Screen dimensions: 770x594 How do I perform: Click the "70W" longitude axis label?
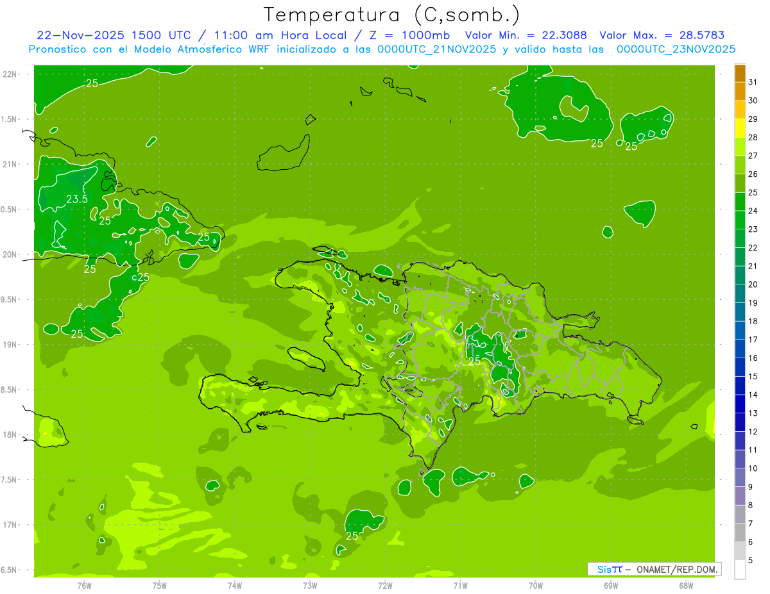click(535, 586)
